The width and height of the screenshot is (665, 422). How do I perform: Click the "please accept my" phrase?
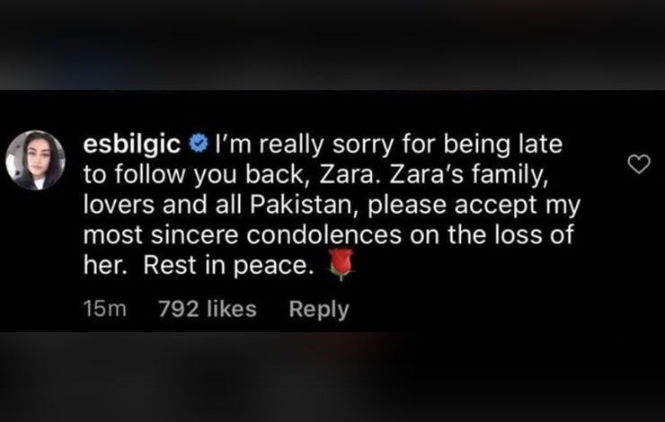[x=474, y=206]
